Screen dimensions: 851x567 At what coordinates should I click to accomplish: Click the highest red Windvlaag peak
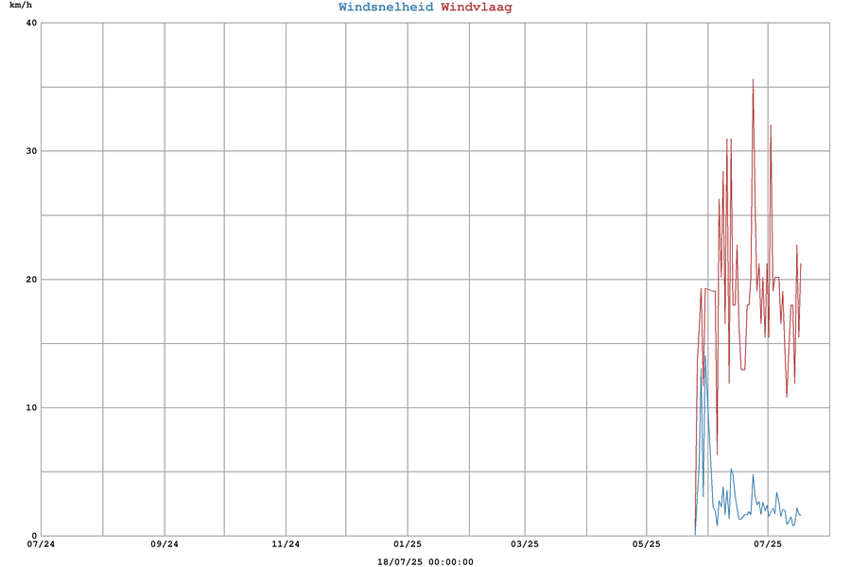[x=753, y=80]
